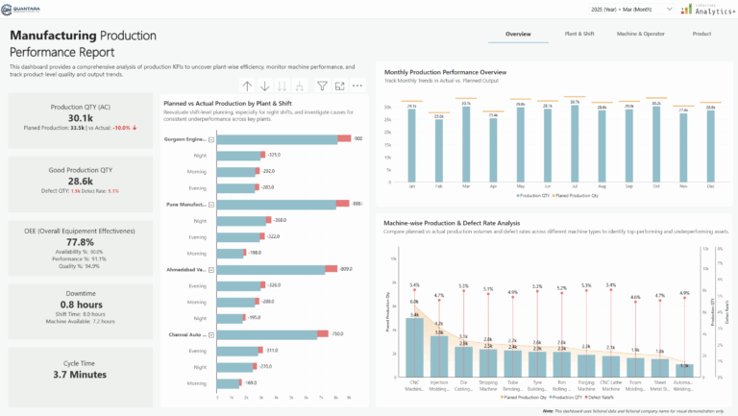Open more options ellipsis on visual
The width and height of the screenshot is (738, 416).
pos(357,86)
